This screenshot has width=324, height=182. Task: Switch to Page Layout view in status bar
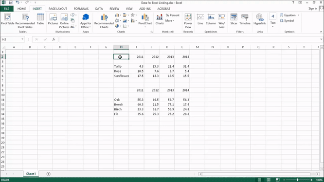(x=269, y=180)
